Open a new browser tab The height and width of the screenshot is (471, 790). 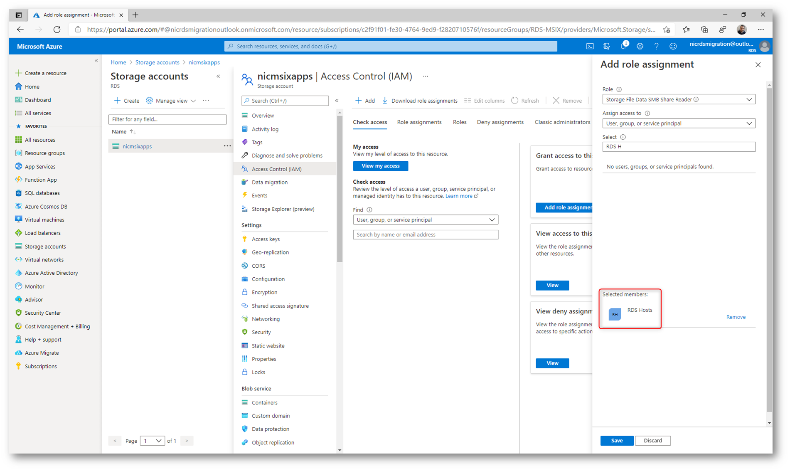coord(135,15)
